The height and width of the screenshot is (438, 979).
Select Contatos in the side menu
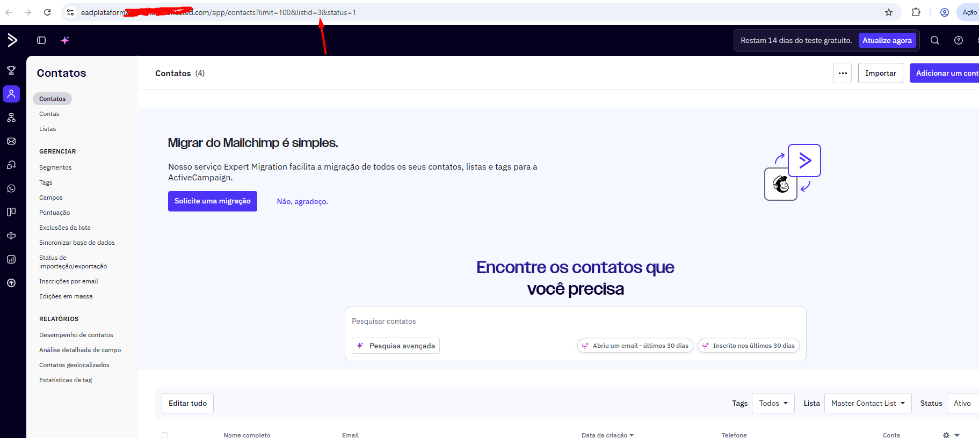52,99
